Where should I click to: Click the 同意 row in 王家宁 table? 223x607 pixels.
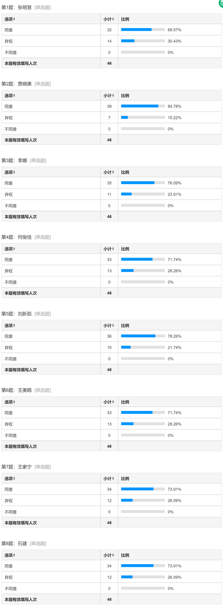9,489
